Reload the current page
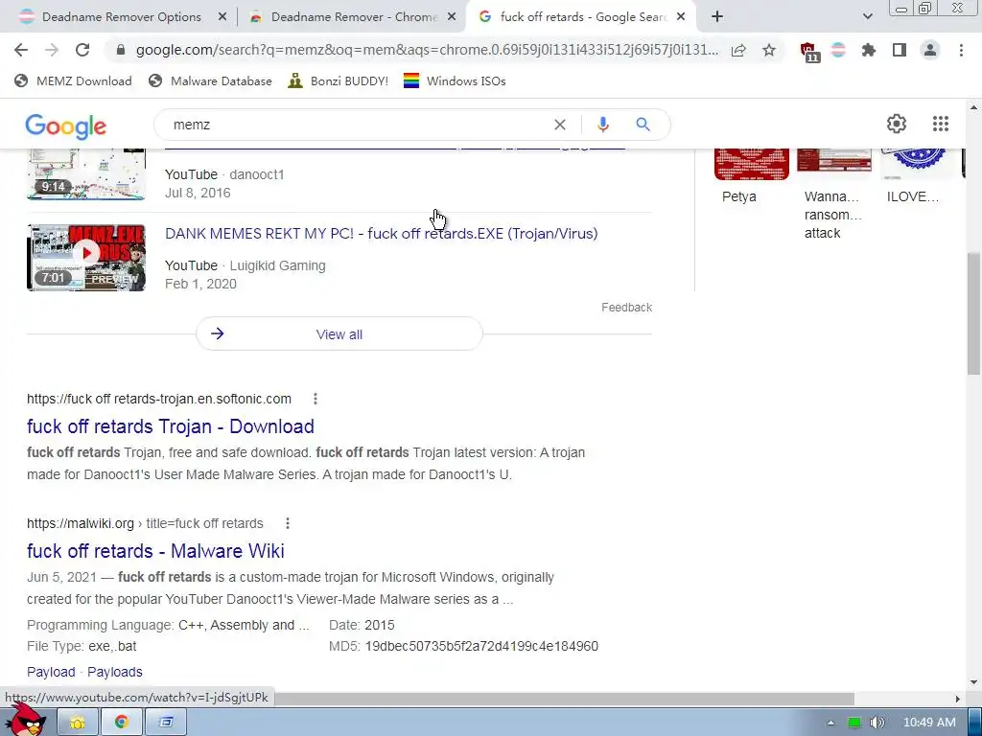982x736 pixels. (82, 50)
